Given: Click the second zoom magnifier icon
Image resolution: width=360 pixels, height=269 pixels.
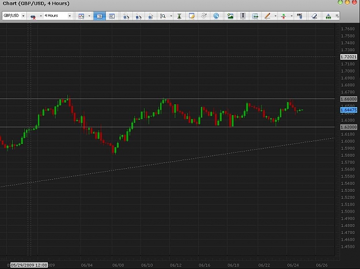Looking at the screenshot, I should pyautogui.click(x=138, y=16).
